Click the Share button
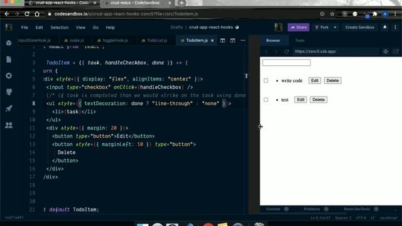Image resolution: width=402 pixels, height=226 pixels. 298,27
